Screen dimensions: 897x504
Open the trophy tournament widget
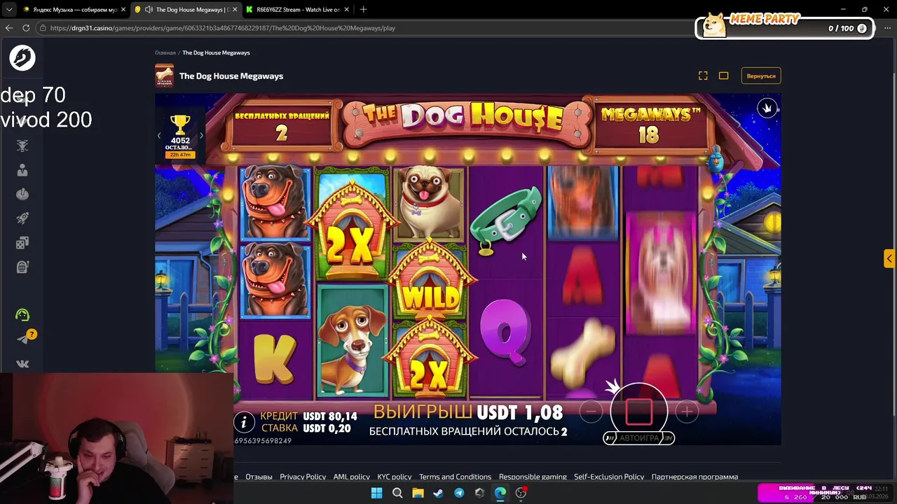pos(180,136)
